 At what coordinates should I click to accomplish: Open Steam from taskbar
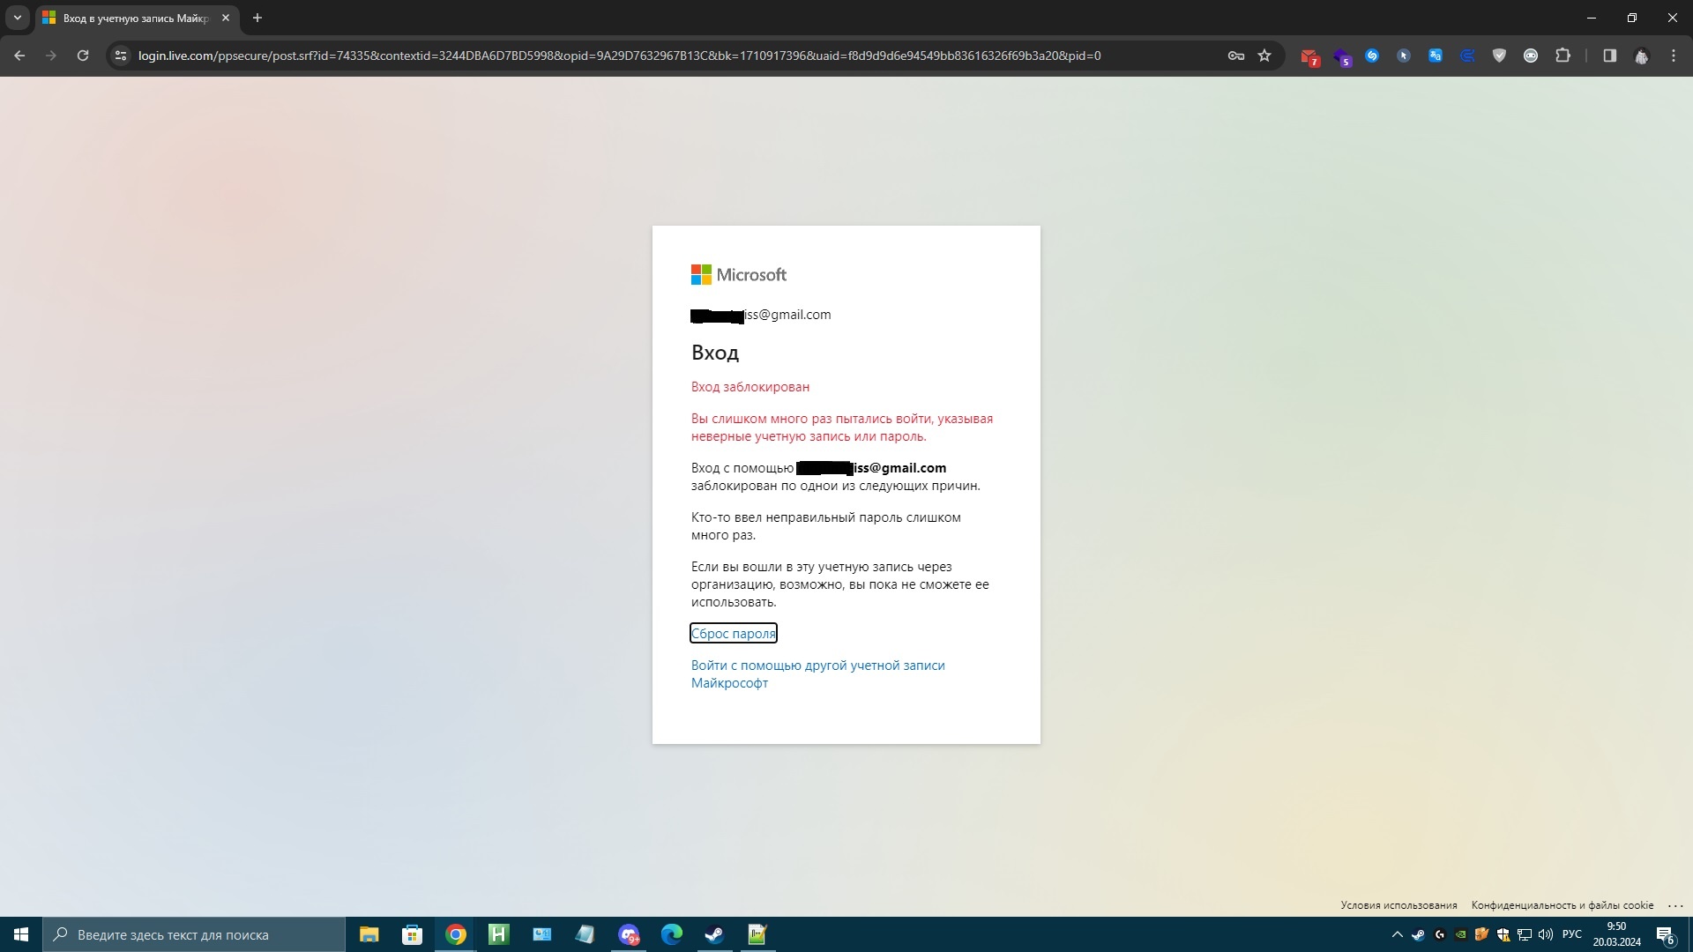[x=714, y=934]
